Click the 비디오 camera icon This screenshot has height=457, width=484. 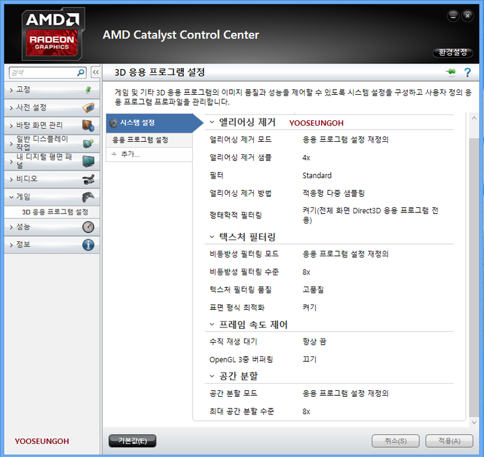coord(88,179)
